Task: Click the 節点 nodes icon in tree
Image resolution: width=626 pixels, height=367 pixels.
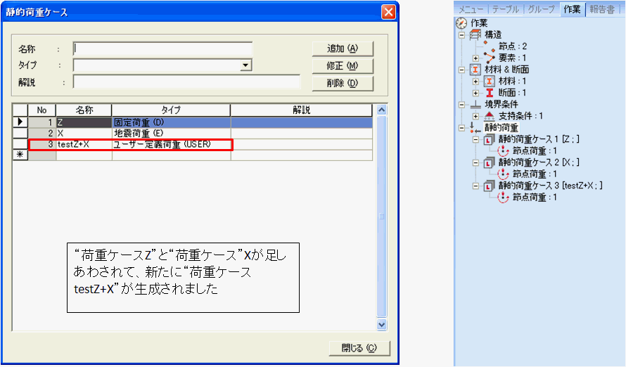Action: 488,46
